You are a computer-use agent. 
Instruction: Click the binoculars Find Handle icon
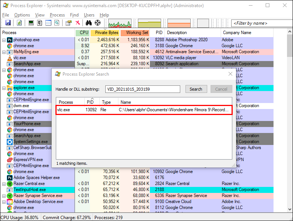(x=88, y=23)
